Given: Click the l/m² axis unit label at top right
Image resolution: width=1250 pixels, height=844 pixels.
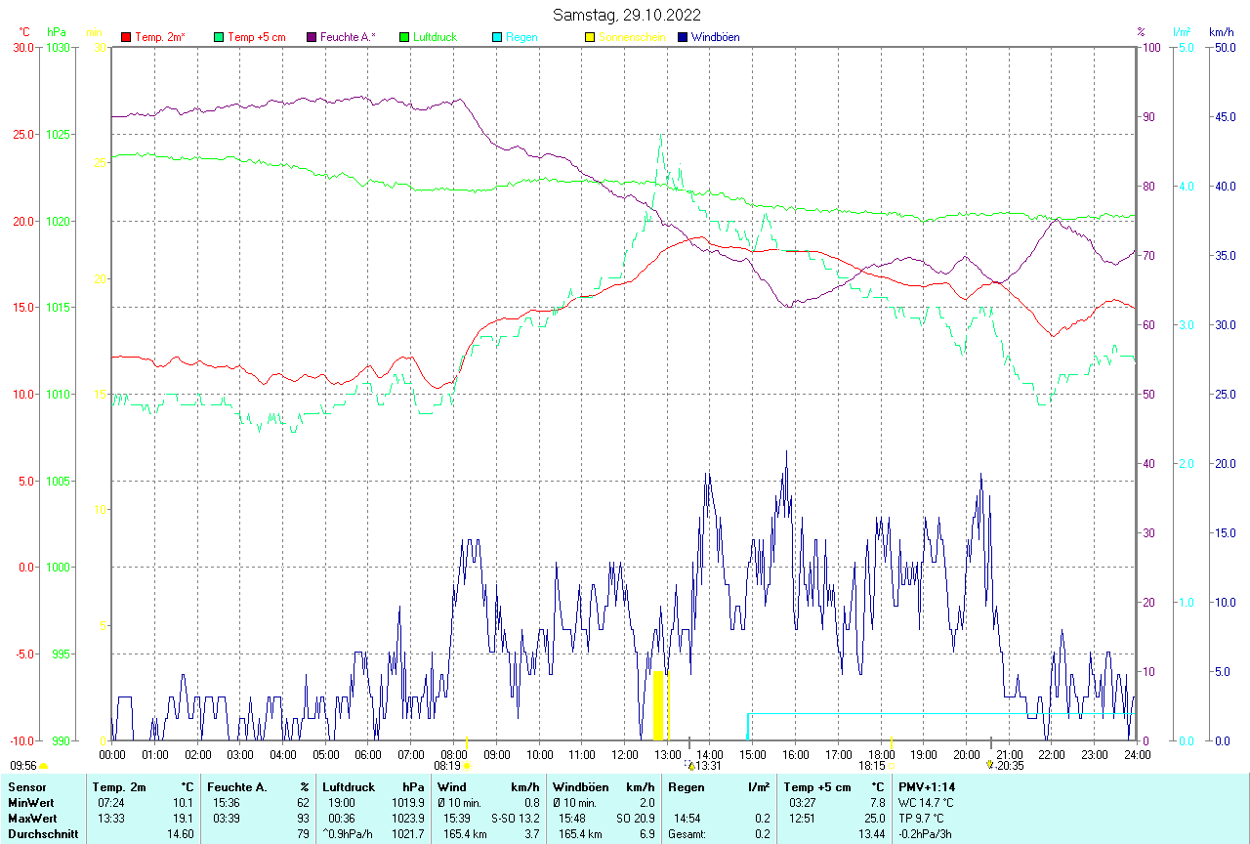Looking at the screenshot, I should tap(1182, 32).
